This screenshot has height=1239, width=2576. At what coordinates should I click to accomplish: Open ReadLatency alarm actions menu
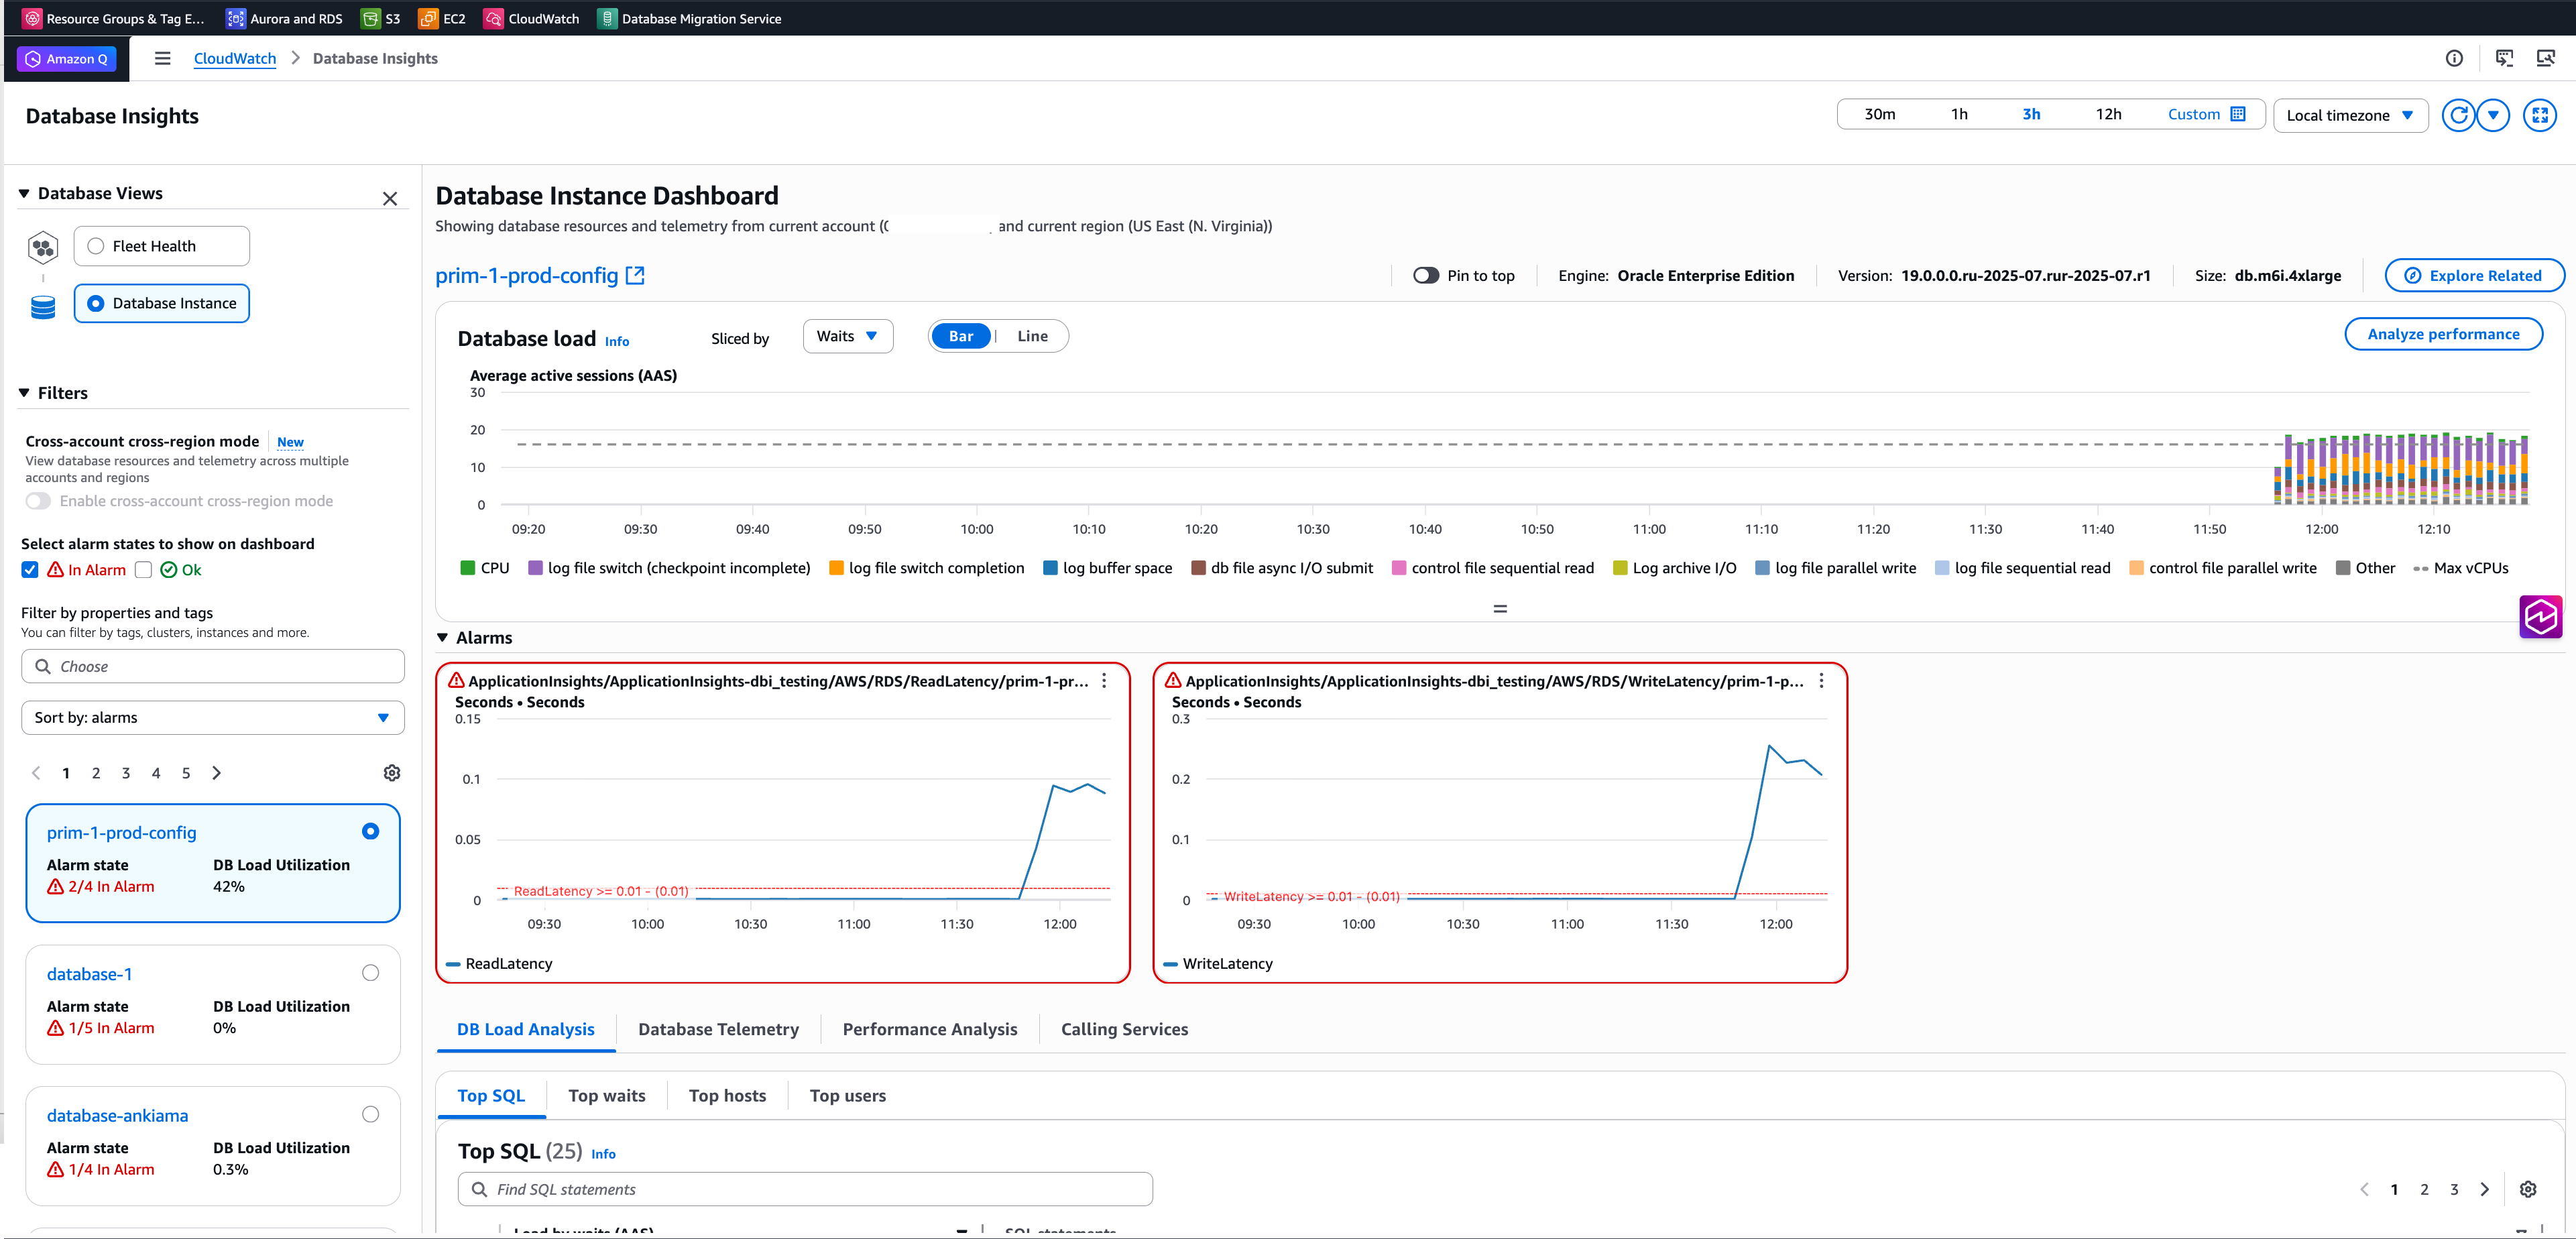tap(1104, 681)
